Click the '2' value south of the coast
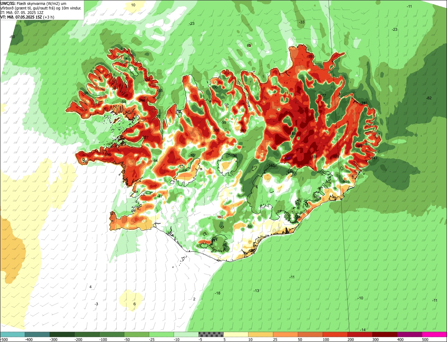The width and height of the screenshot is (447, 342). (x=194, y=299)
